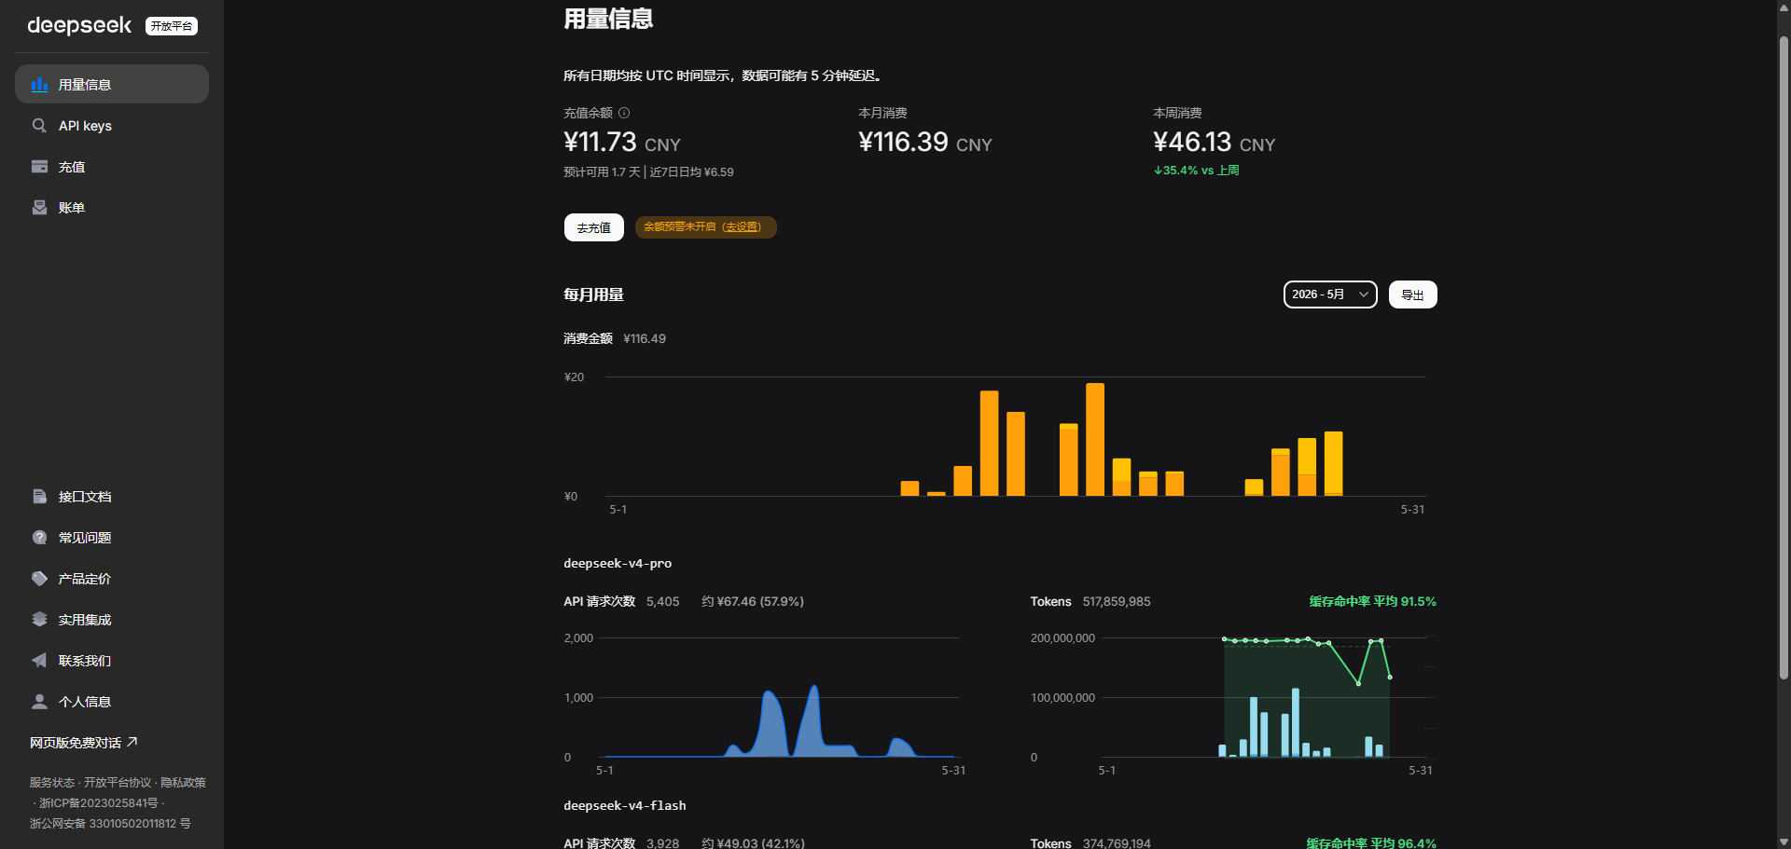Image resolution: width=1791 pixels, height=849 pixels.
Task: Open 产品定价 from the sidebar
Action: pyautogui.click(x=112, y=579)
